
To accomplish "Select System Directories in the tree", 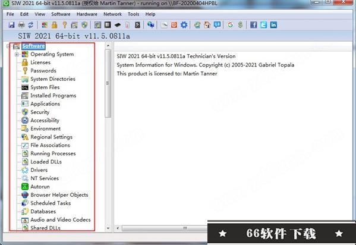I will (x=53, y=79).
